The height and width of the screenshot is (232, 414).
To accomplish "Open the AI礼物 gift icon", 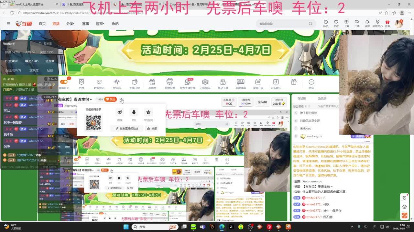I will click(152, 84).
